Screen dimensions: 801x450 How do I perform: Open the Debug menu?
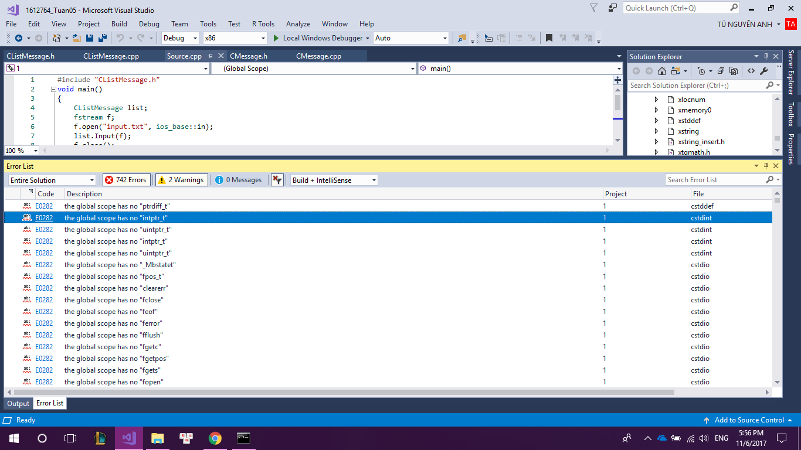149,24
